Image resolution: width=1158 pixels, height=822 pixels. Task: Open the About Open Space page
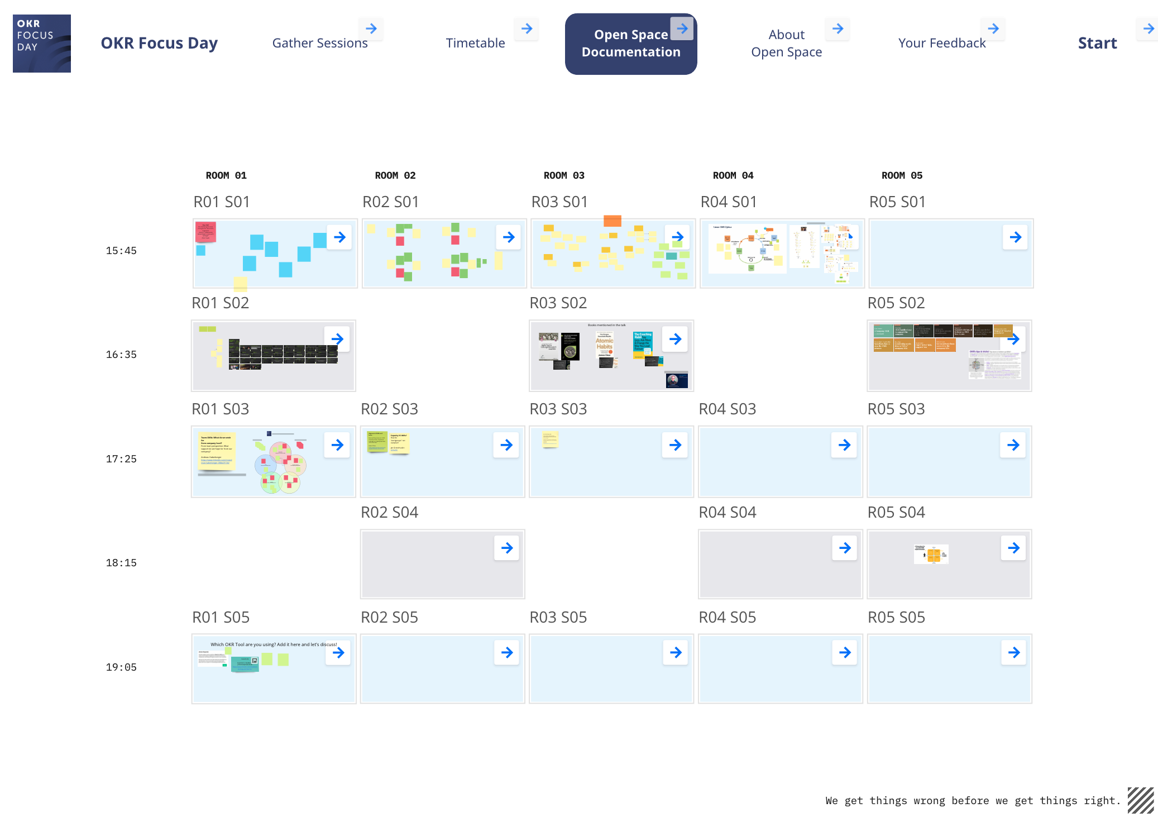pos(786,44)
